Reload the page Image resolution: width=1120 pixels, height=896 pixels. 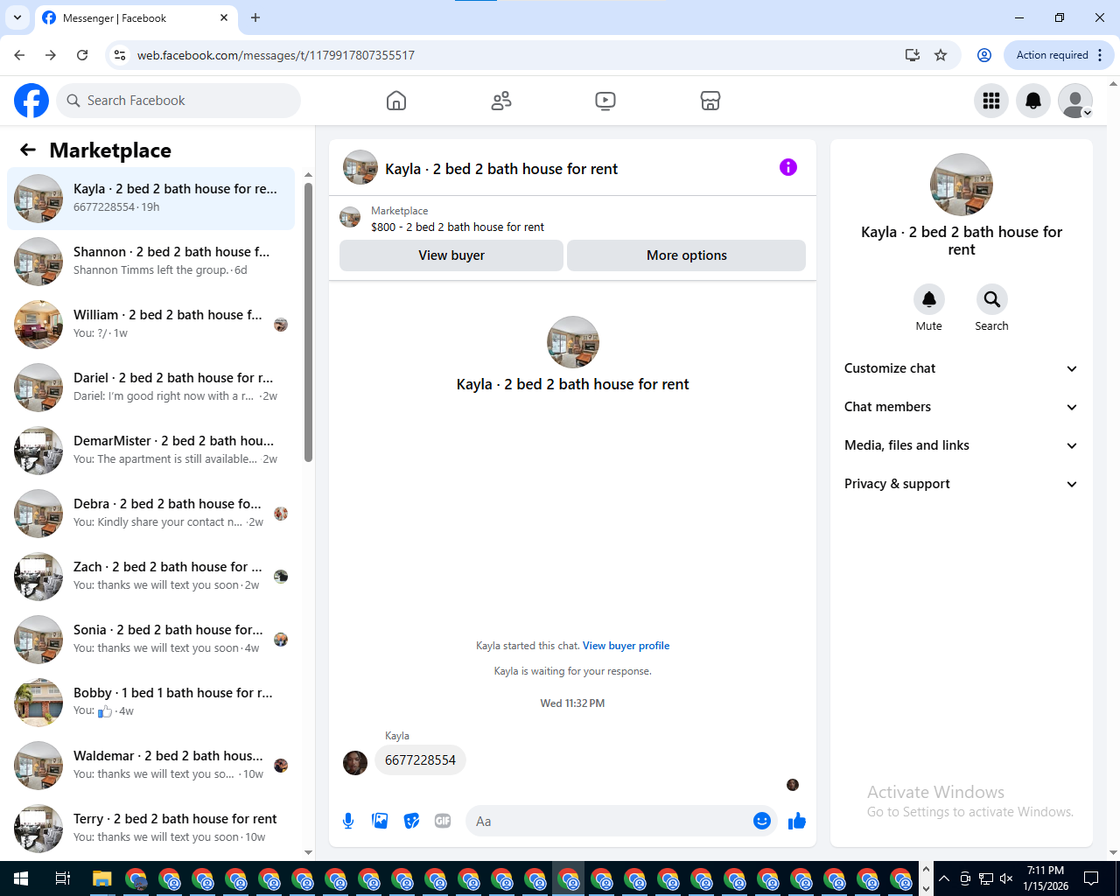tap(82, 55)
